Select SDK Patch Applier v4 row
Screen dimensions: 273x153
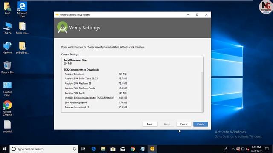click(96, 102)
